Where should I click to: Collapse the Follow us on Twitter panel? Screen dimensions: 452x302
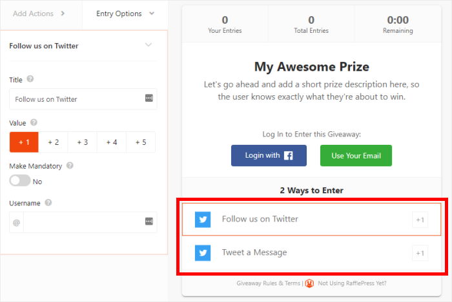pyautogui.click(x=149, y=45)
